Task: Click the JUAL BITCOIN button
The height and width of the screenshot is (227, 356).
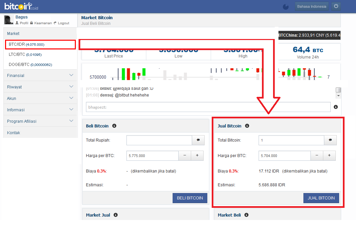Action: [x=321, y=198]
